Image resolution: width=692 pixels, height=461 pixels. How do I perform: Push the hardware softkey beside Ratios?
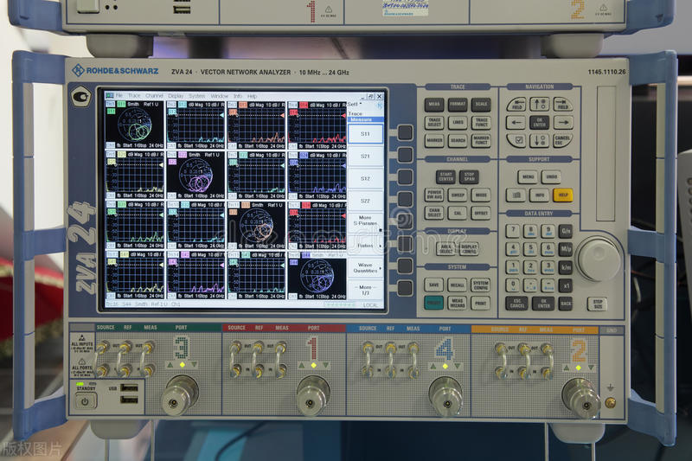(405, 244)
